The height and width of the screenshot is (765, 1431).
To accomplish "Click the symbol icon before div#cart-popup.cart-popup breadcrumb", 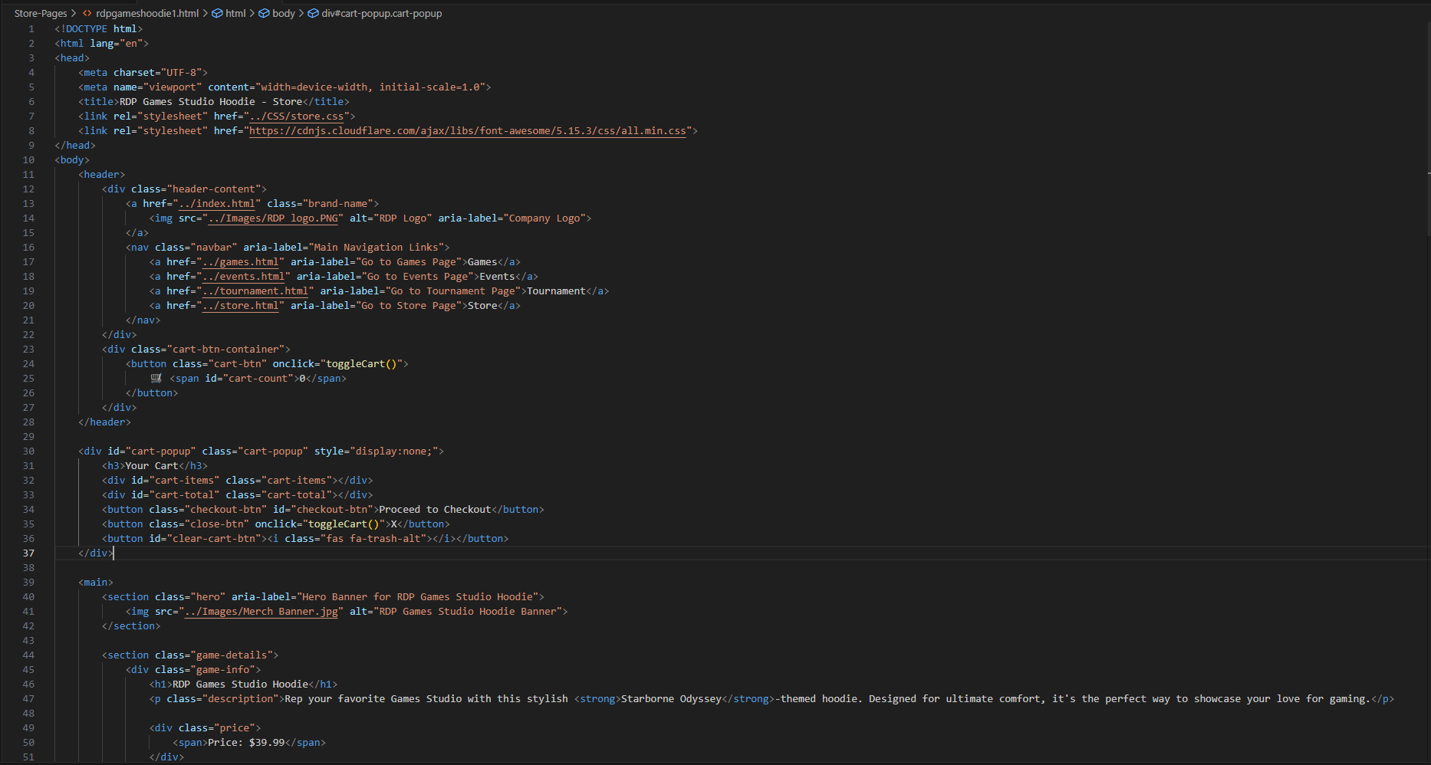I will (x=313, y=13).
